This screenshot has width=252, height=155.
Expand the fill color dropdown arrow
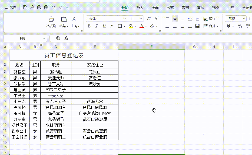click(x=135, y=26)
